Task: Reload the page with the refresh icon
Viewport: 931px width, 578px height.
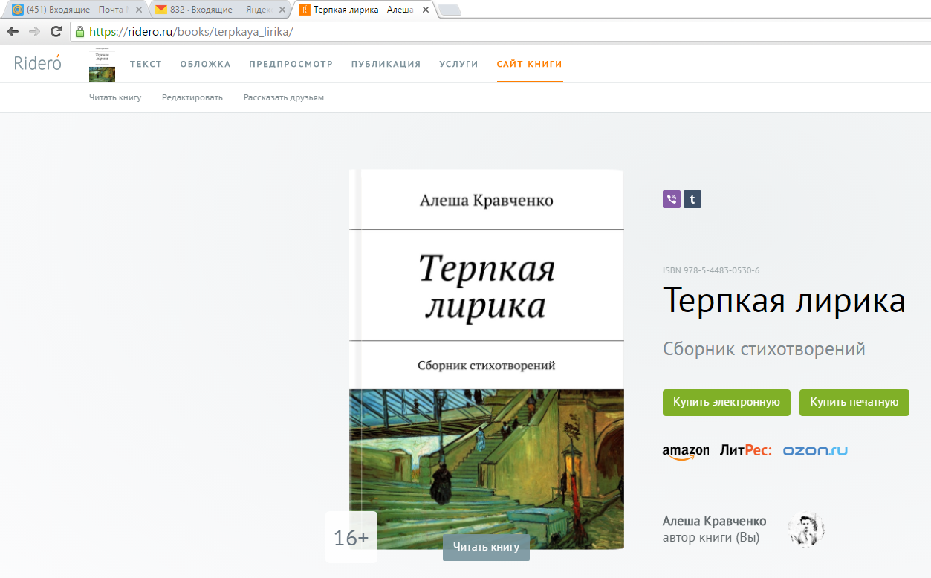Action: coord(56,31)
